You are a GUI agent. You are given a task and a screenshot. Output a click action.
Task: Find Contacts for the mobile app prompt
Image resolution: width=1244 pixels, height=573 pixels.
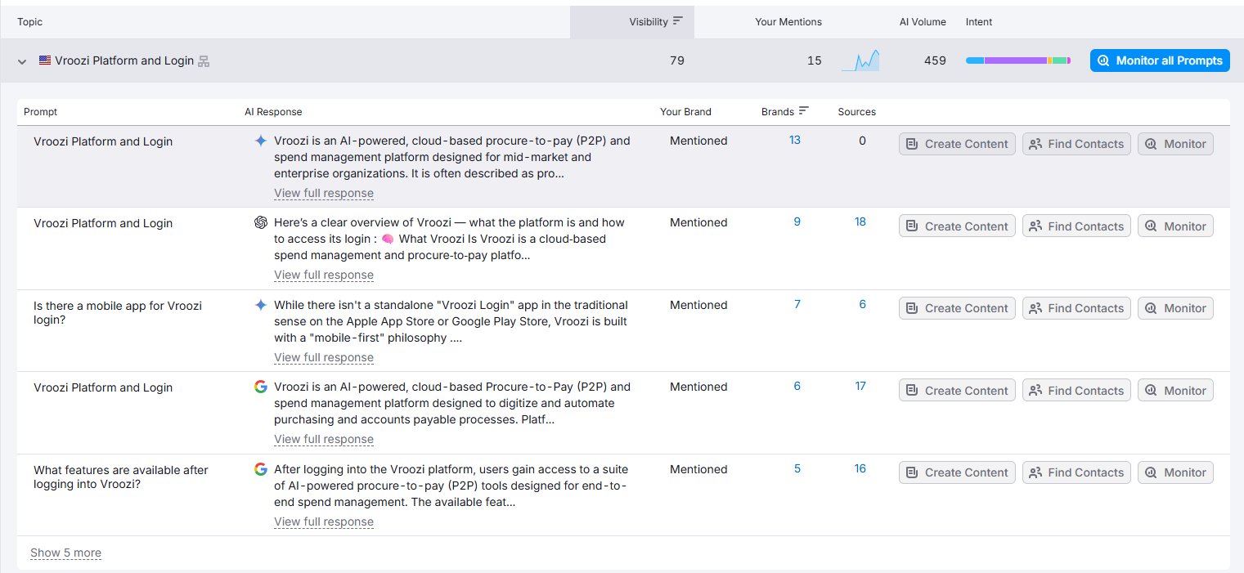click(x=1076, y=308)
